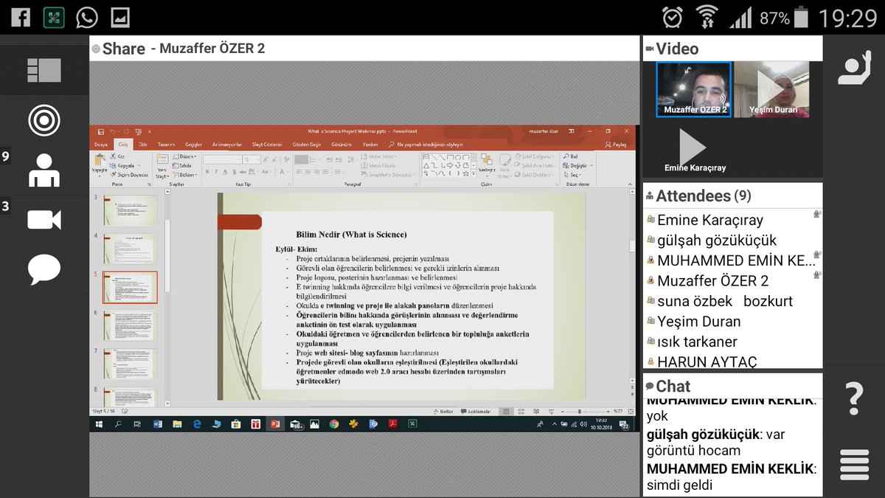Launch Chrome from the Windows taskbar
This screenshot has height=498, width=885.
coord(333,425)
